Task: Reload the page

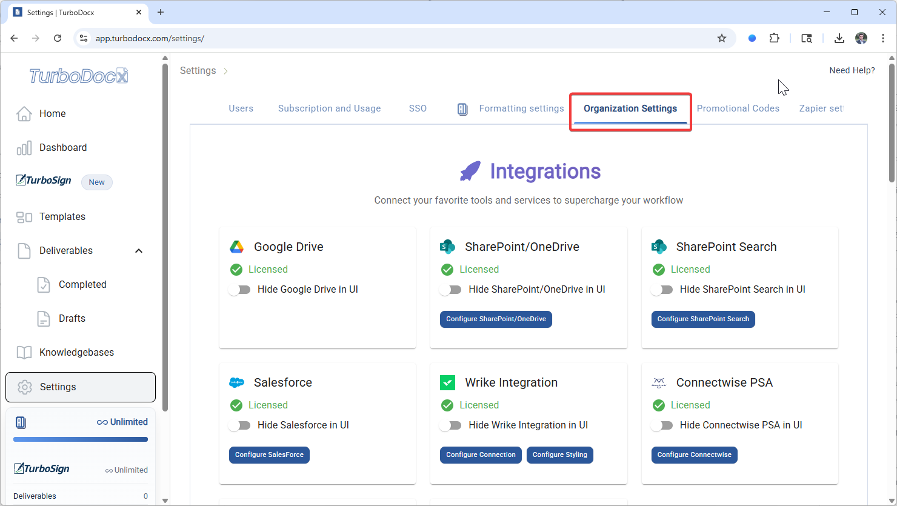Action: tap(58, 38)
